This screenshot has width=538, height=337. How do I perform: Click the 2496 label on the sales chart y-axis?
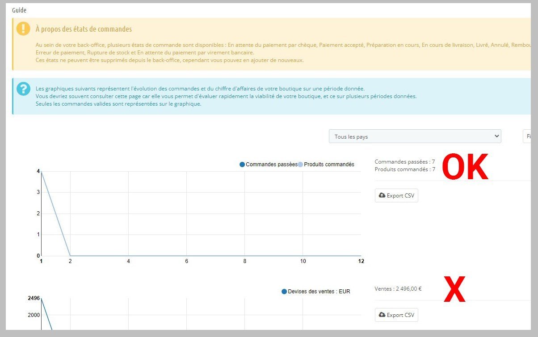pos(34,298)
